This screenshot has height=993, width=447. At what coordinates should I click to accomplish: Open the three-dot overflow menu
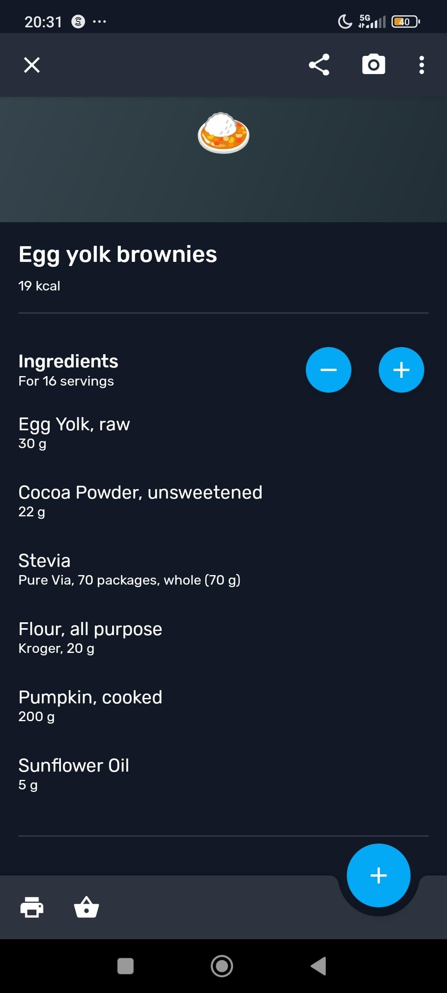(421, 65)
